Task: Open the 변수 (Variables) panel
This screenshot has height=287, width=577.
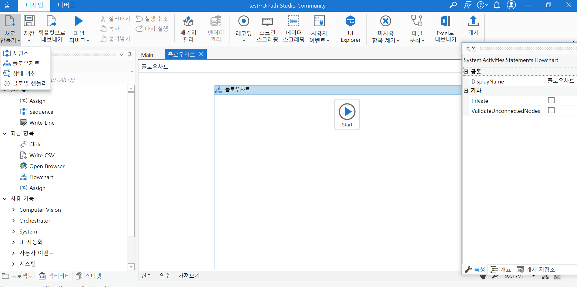Action: click(146, 276)
